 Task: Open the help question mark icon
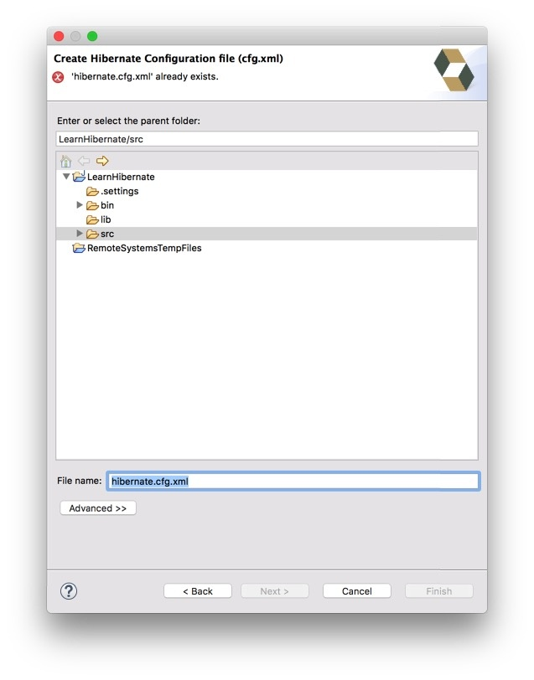pos(69,591)
